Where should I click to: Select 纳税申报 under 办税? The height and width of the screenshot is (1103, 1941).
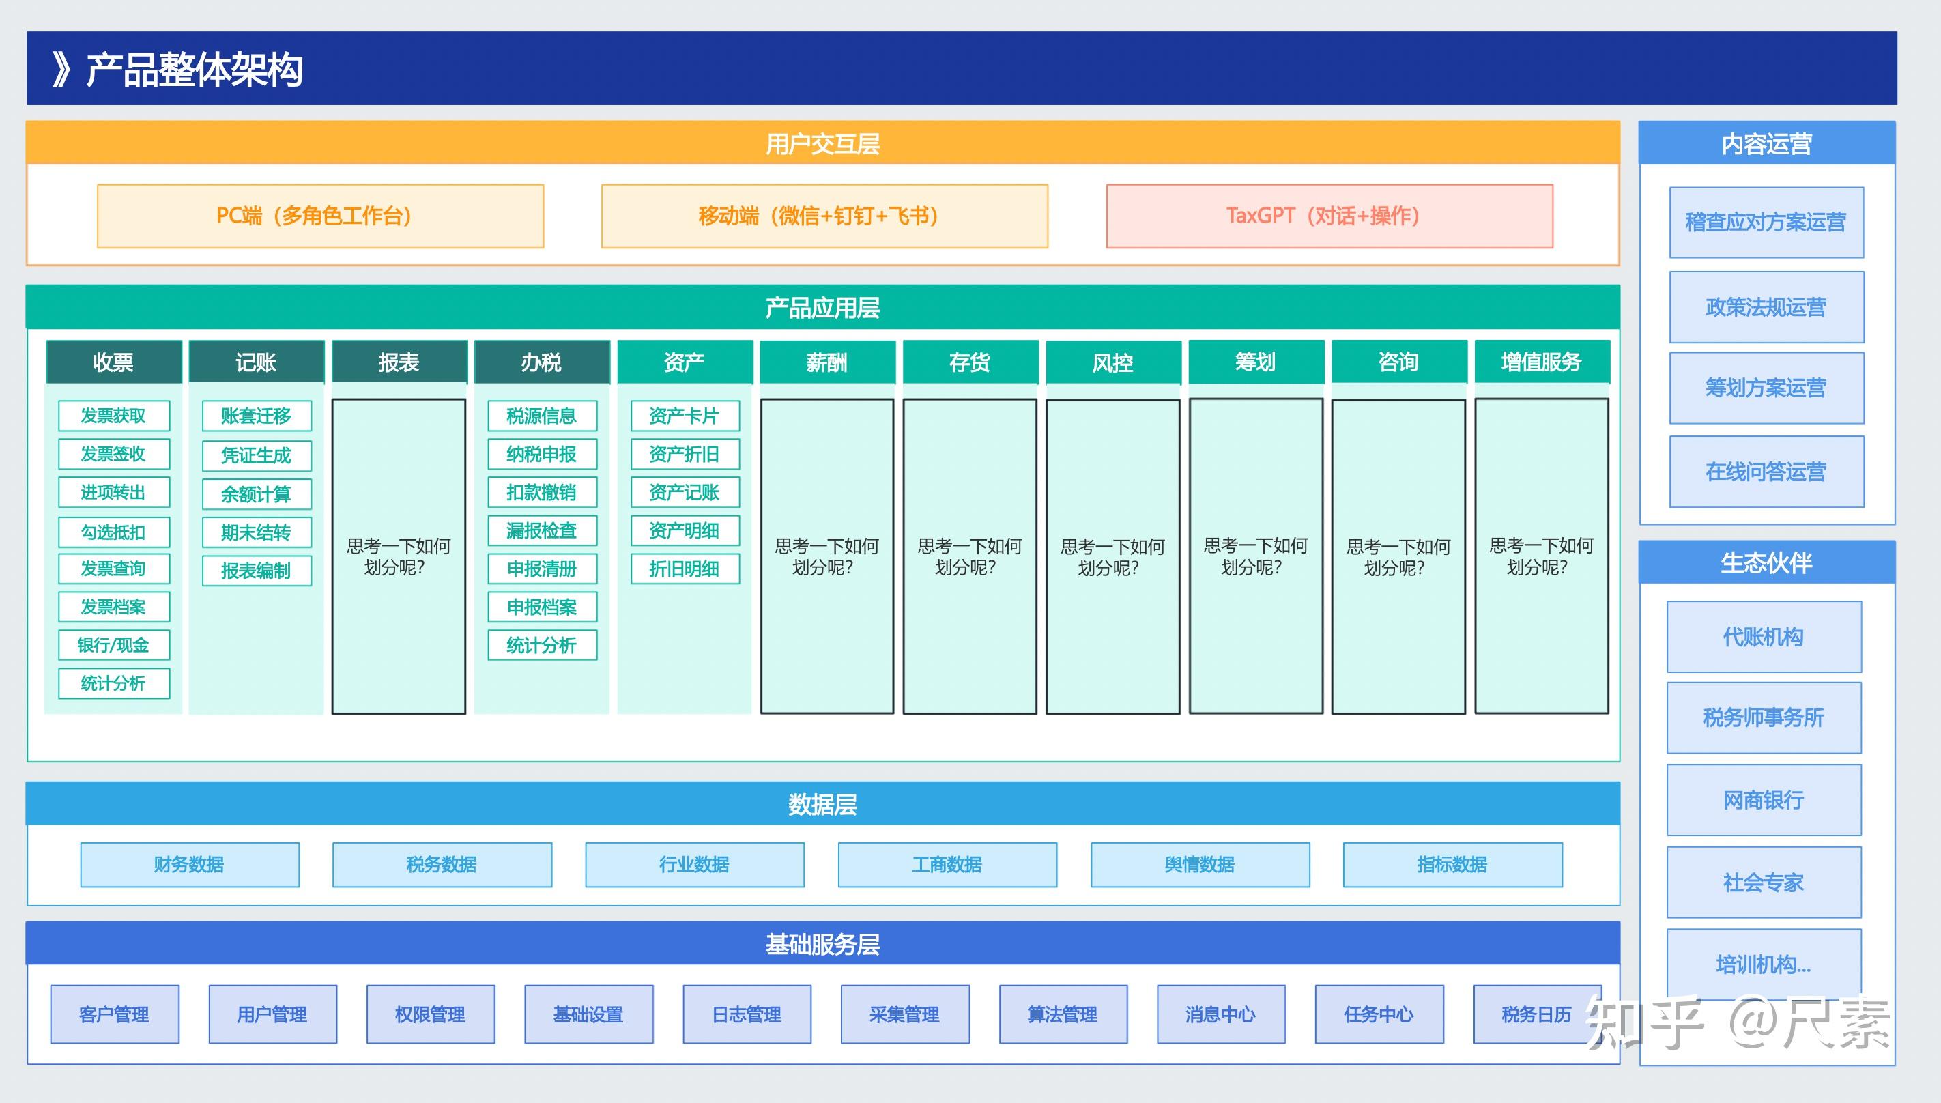click(541, 454)
